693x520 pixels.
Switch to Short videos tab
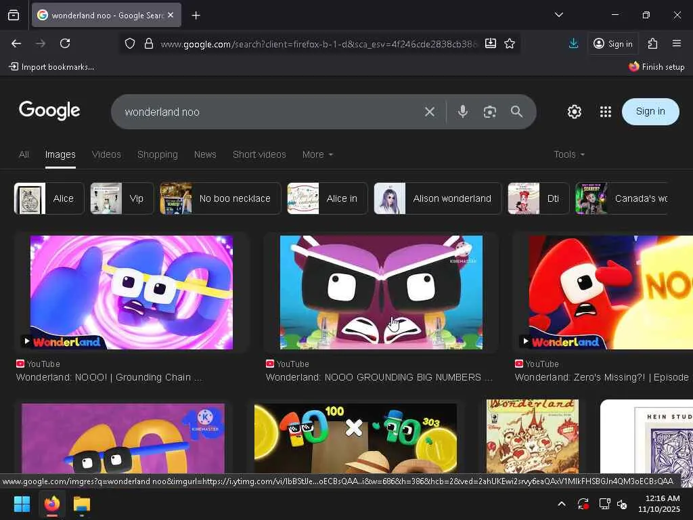(259, 154)
